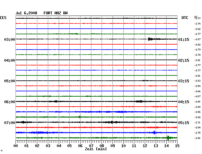Image resolution: width=202 pixels, height=154 pixels.
Task: Click minute tick label 00
Action: click(x=16, y=146)
